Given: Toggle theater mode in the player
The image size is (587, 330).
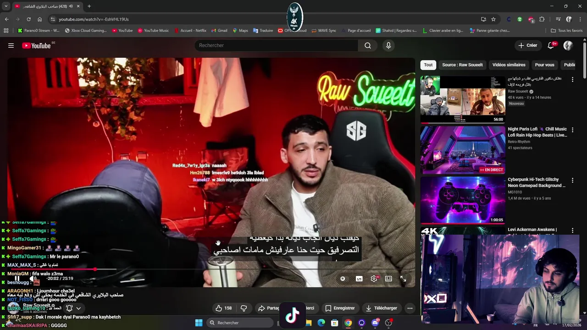Looking at the screenshot, I should pyautogui.click(x=388, y=279).
